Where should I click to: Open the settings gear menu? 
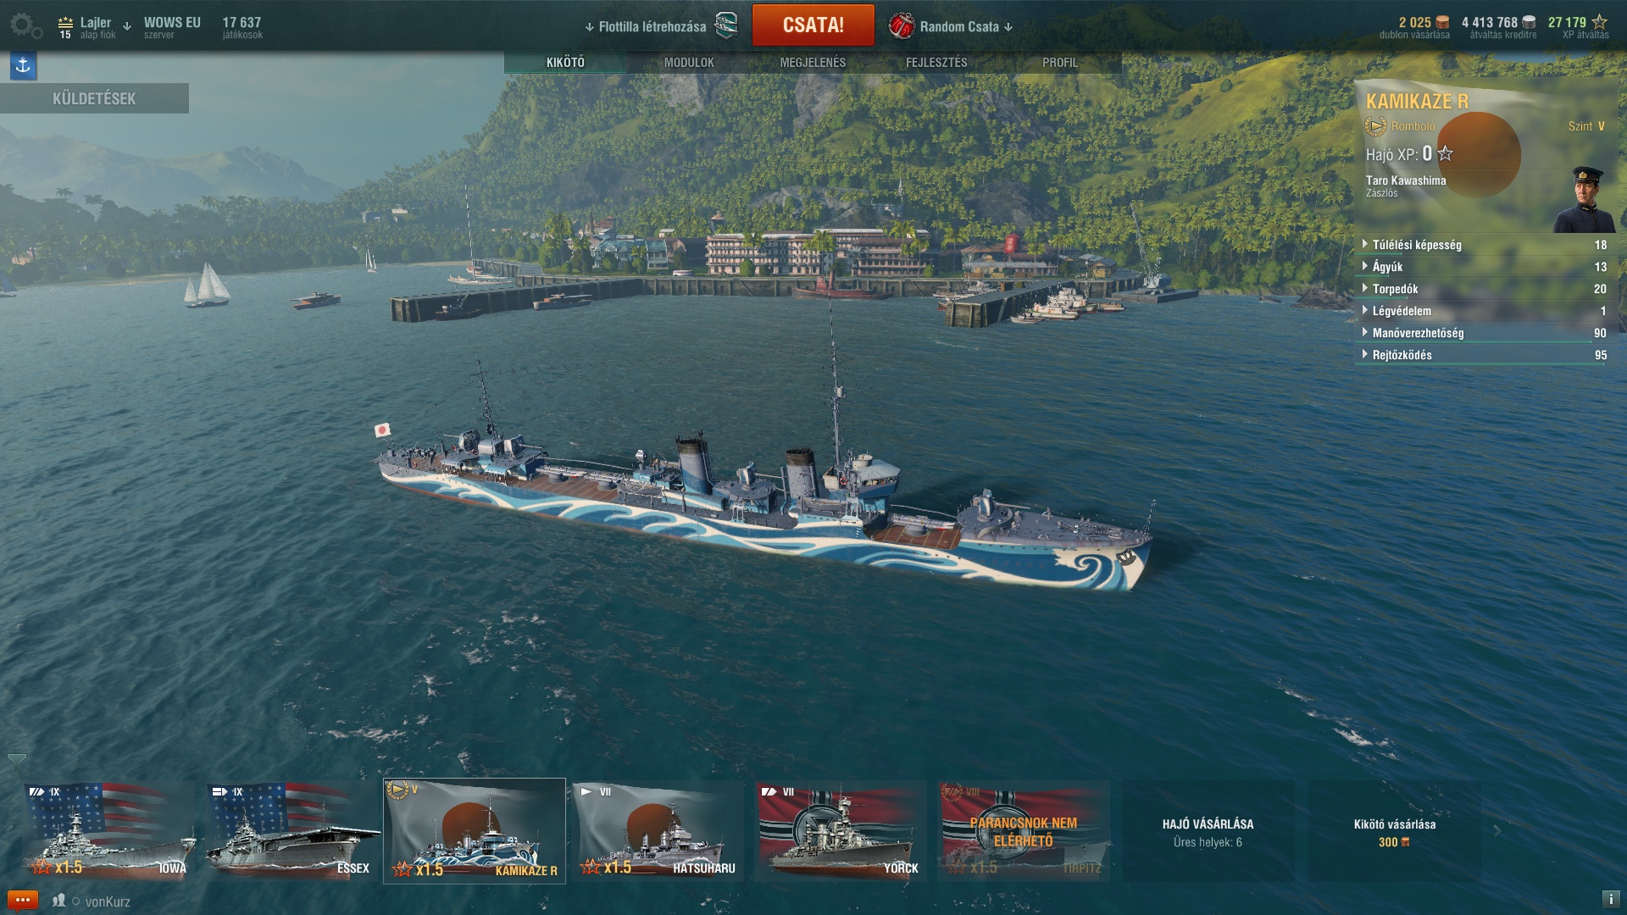(25, 25)
